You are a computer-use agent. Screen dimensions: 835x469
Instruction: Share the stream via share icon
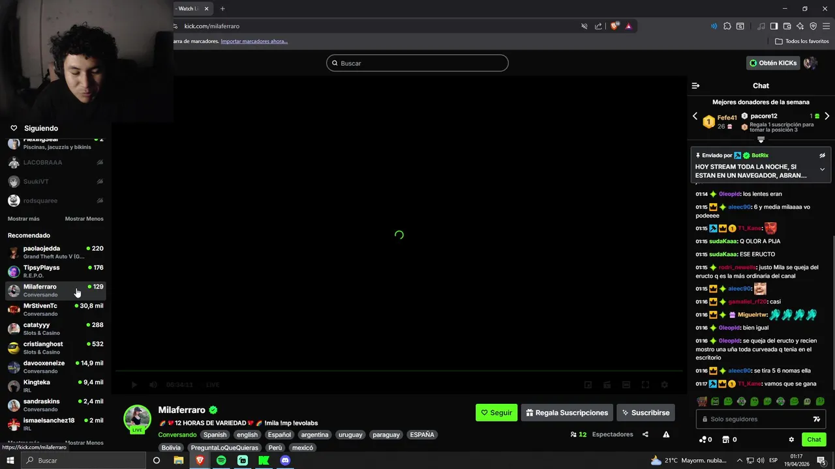coord(645,434)
